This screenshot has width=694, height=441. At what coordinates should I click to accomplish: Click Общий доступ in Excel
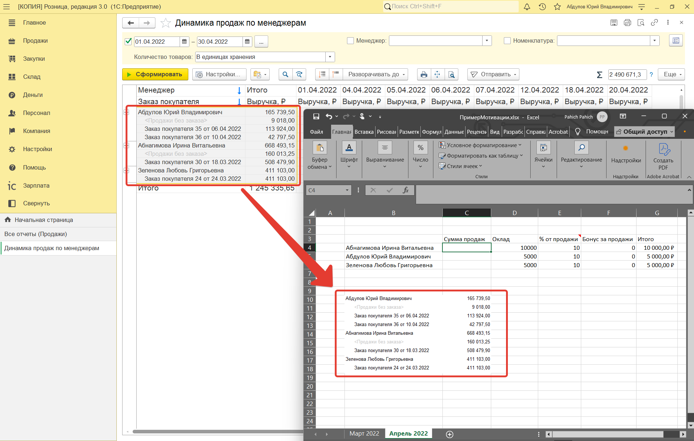(644, 132)
